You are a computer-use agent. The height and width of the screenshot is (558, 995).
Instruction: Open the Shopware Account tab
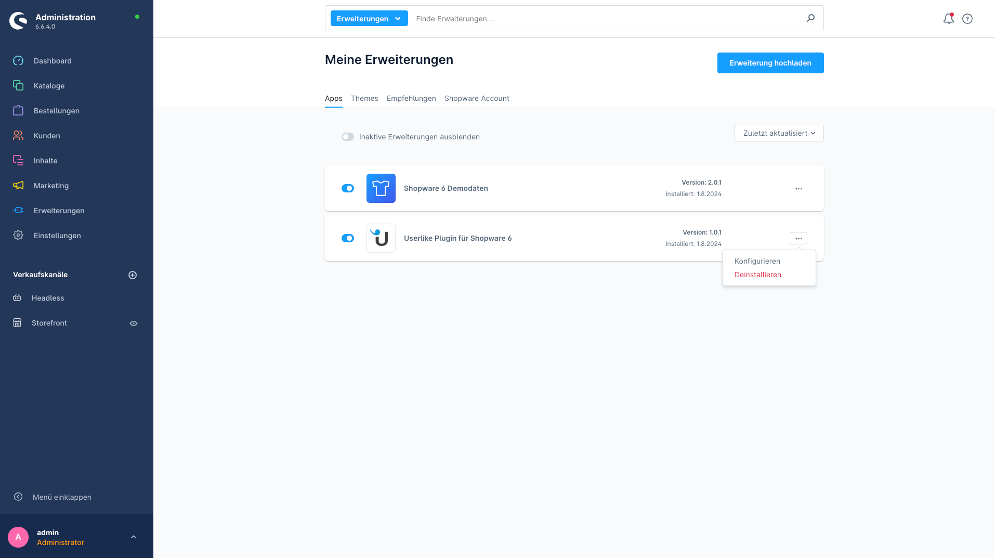click(x=477, y=98)
